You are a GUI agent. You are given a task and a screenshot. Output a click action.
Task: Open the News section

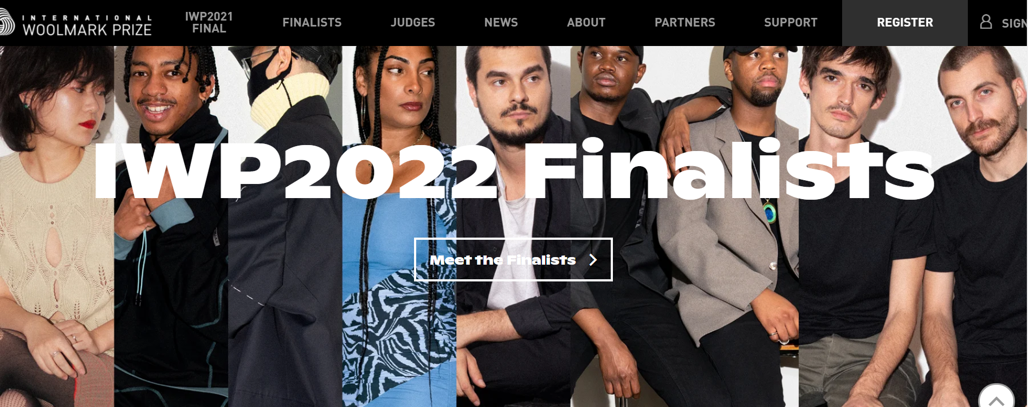pyautogui.click(x=501, y=23)
